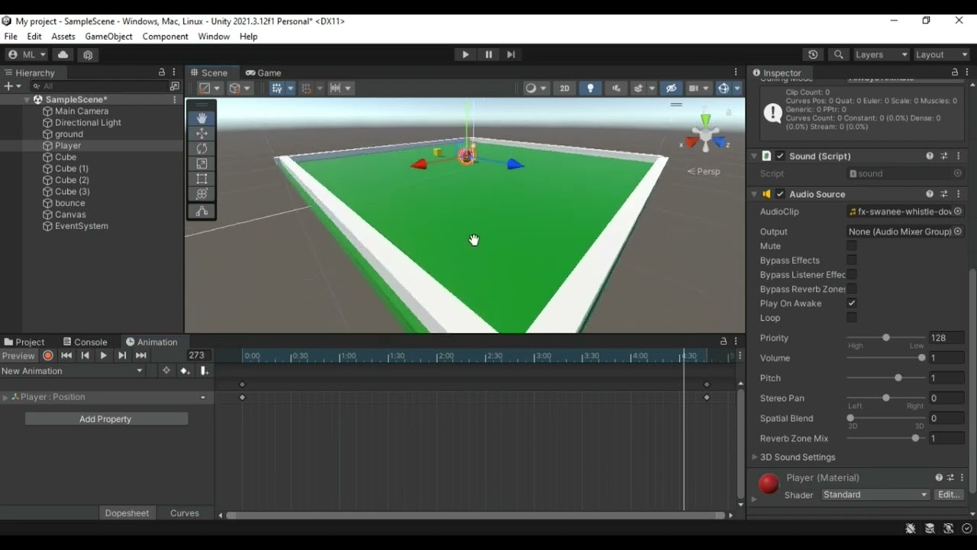The height and width of the screenshot is (550, 977).
Task: Switch to the Project tab
Action: click(x=24, y=342)
